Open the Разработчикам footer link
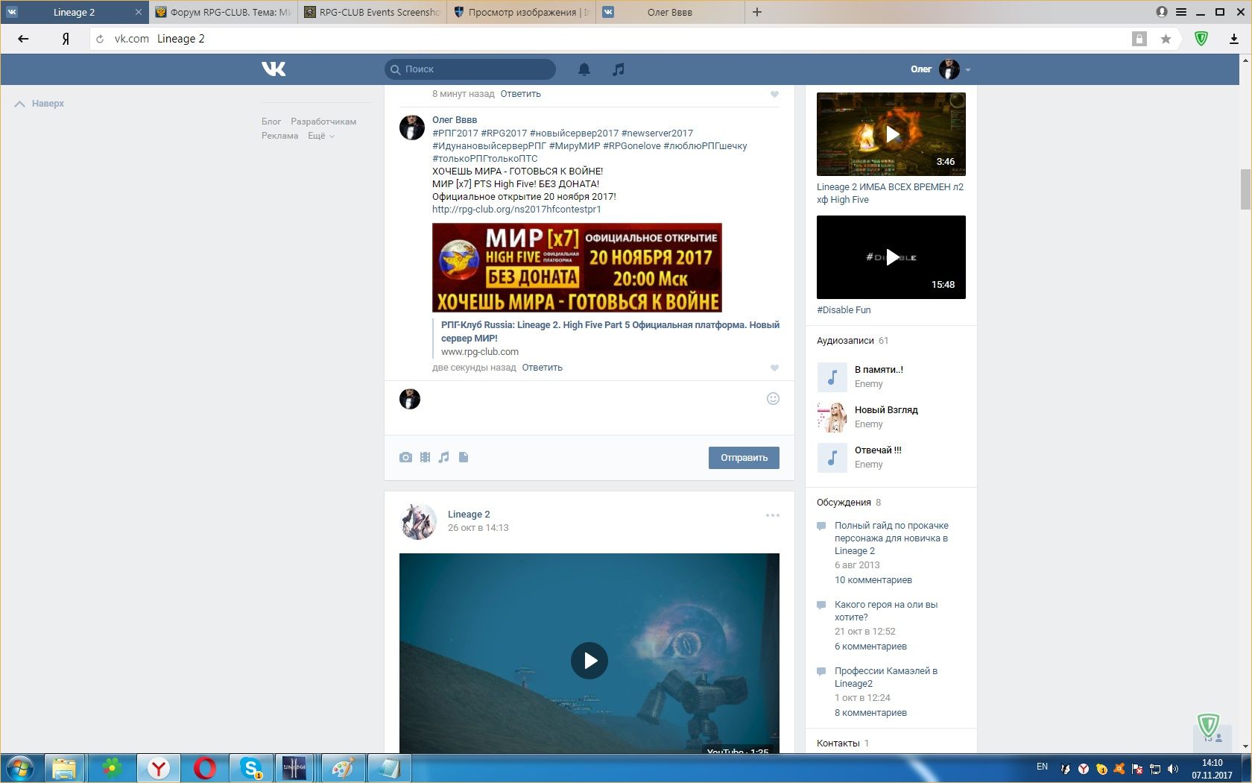The width and height of the screenshot is (1252, 783). [x=323, y=122]
